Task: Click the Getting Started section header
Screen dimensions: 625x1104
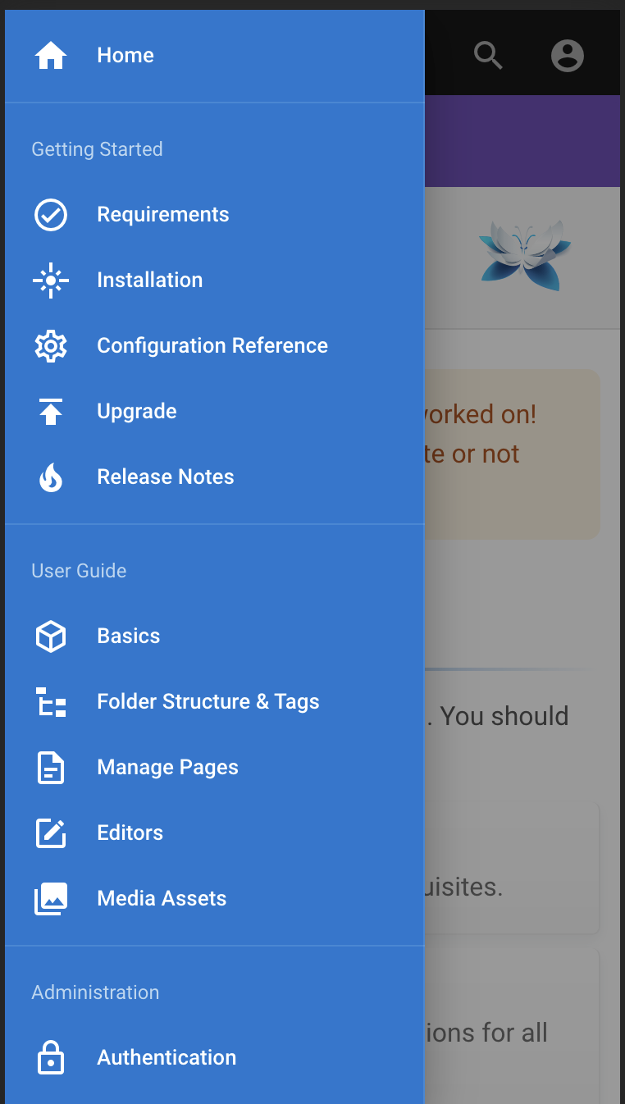Action: [97, 149]
